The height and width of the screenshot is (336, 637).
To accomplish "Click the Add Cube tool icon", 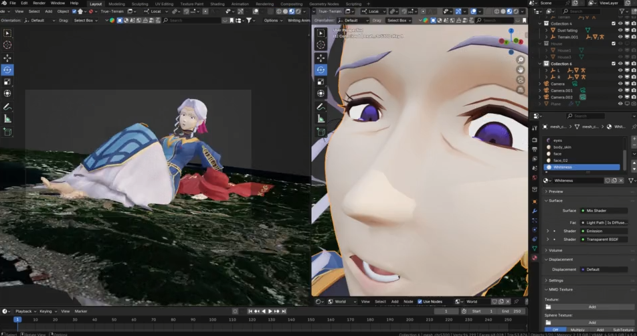I will pos(7,132).
